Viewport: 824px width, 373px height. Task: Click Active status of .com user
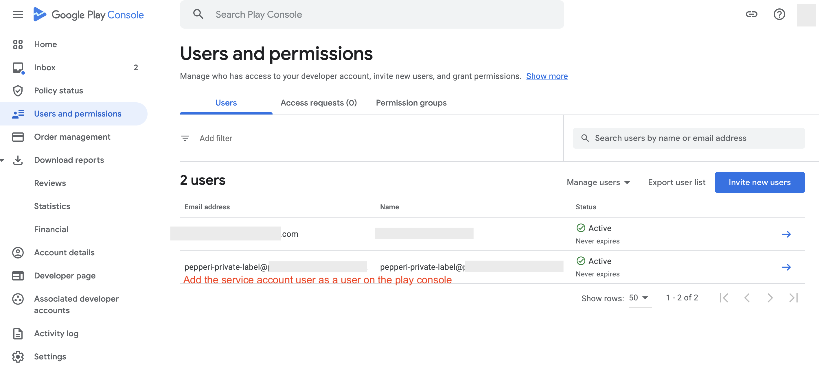pos(594,228)
